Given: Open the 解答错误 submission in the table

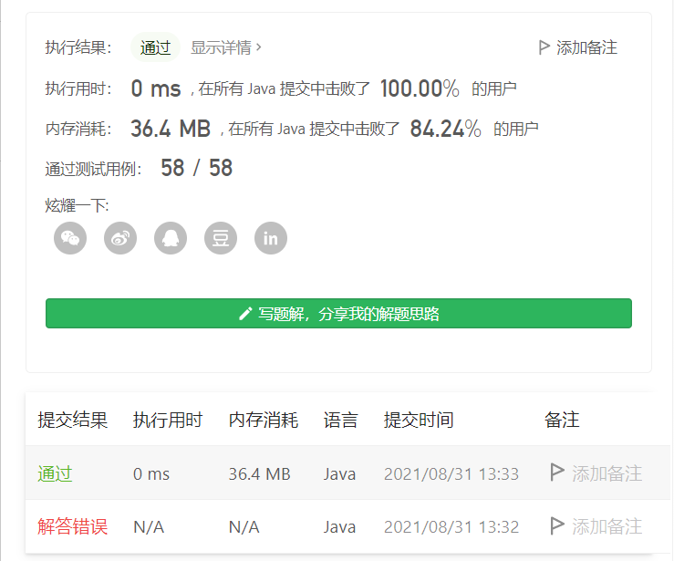Looking at the screenshot, I should click(x=73, y=526).
